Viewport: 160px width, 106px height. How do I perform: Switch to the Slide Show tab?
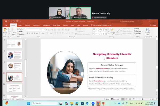(x=56, y=25)
